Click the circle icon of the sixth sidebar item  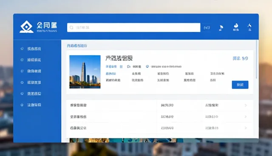click(x=22, y=105)
